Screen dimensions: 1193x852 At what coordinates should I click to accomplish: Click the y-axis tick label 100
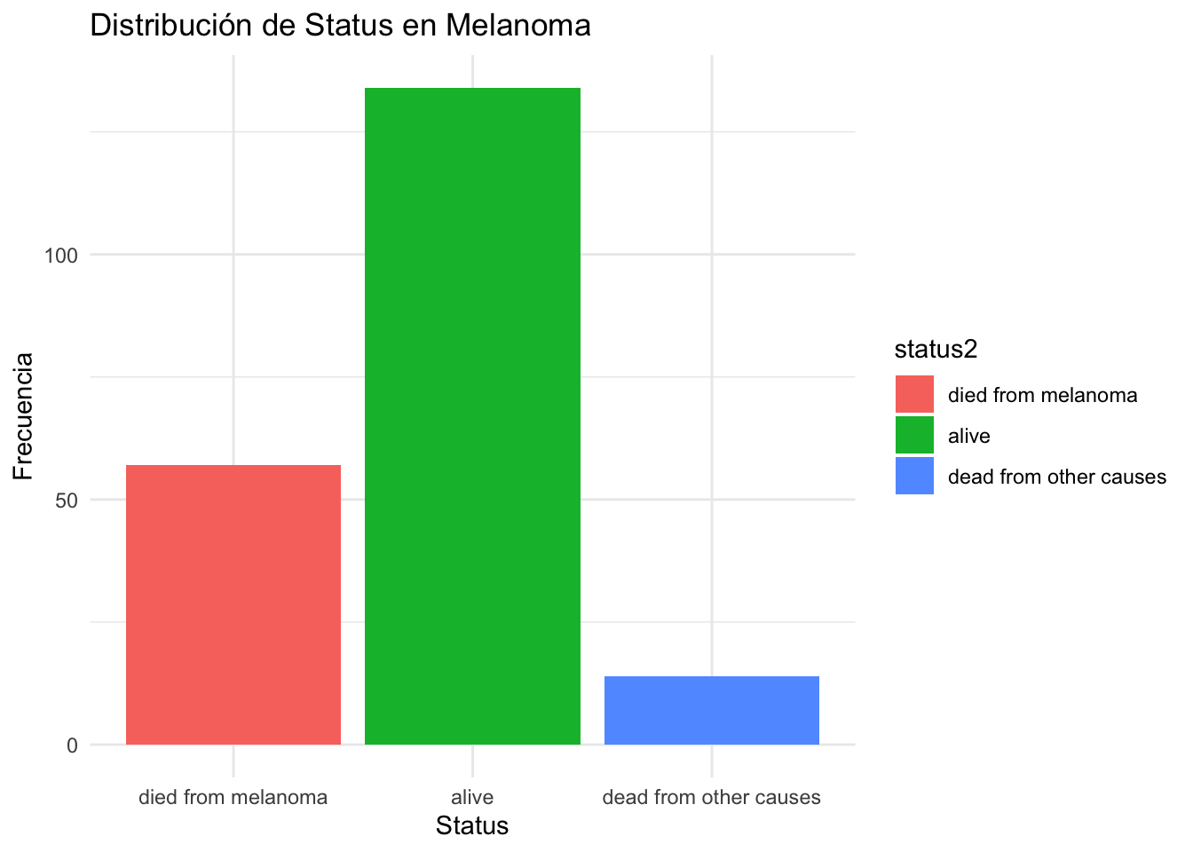pyautogui.click(x=61, y=256)
